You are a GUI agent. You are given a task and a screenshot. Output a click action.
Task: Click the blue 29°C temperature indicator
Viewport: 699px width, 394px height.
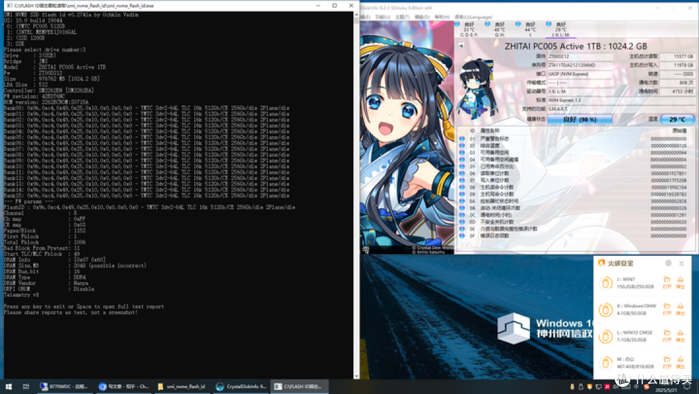click(x=677, y=119)
